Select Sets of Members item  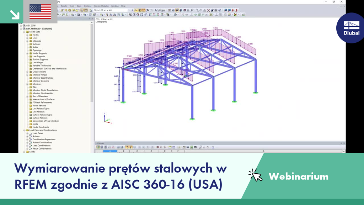tap(40, 96)
